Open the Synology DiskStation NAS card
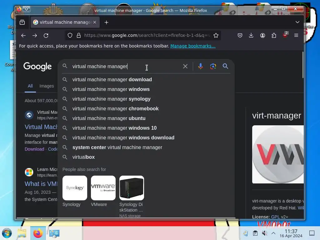Viewport: 320px width, 240px height. click(132, 196)
